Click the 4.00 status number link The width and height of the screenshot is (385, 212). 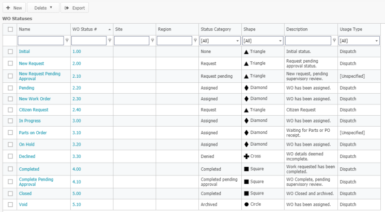coord(76,169)
